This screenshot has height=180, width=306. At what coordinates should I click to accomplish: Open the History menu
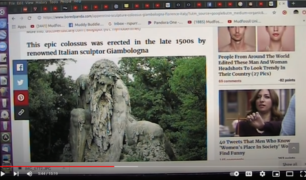pyautogui.click(x=41, y=3)
